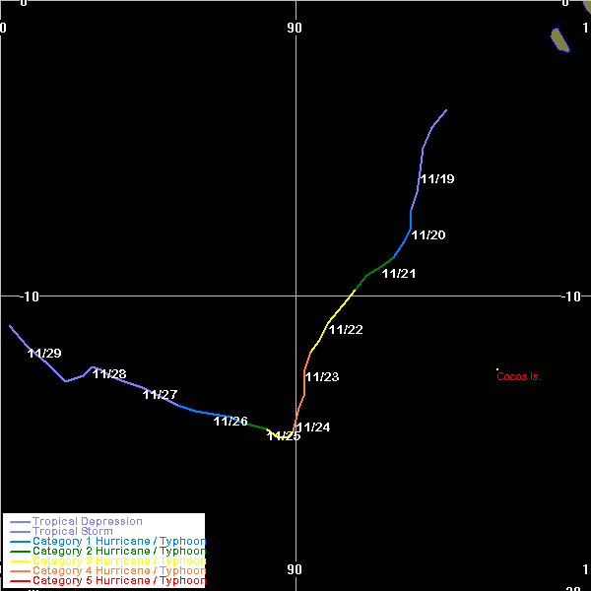591x591 pixels.
Task: Click the 11/28 track date label
Action: [109, 374]
